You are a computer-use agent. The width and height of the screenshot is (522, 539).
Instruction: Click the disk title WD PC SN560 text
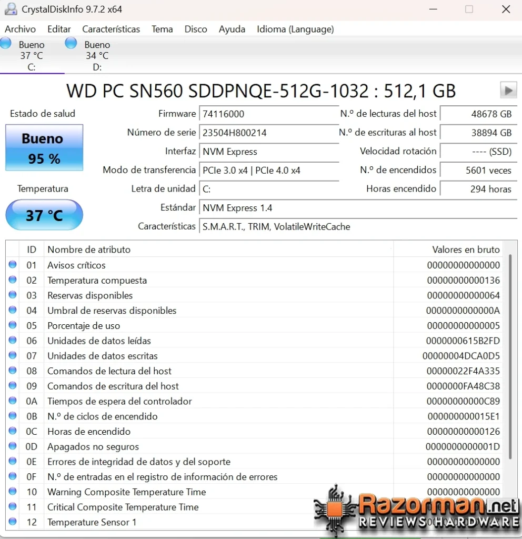point(261,91)
